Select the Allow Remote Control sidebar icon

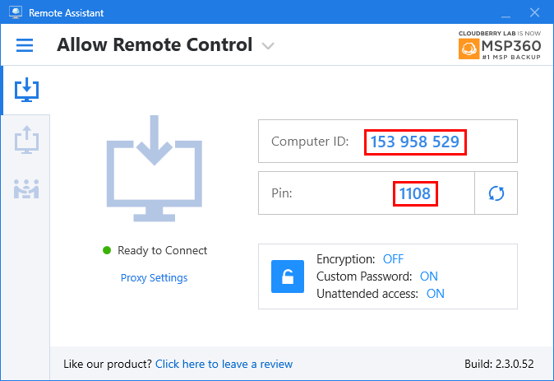click(x=26, y=90)
